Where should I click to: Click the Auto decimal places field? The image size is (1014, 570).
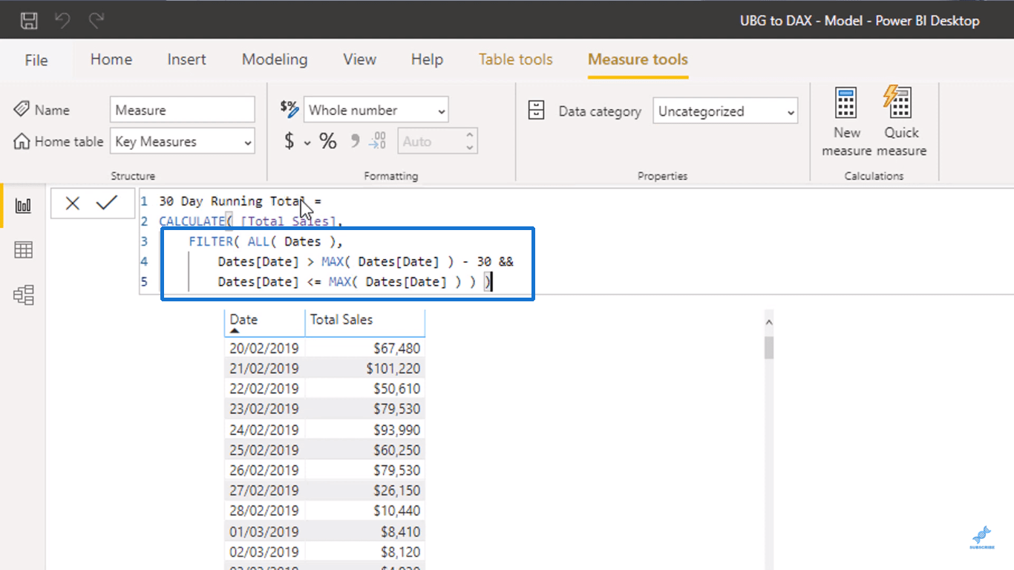pyautogui.click(x=438, y=141)
